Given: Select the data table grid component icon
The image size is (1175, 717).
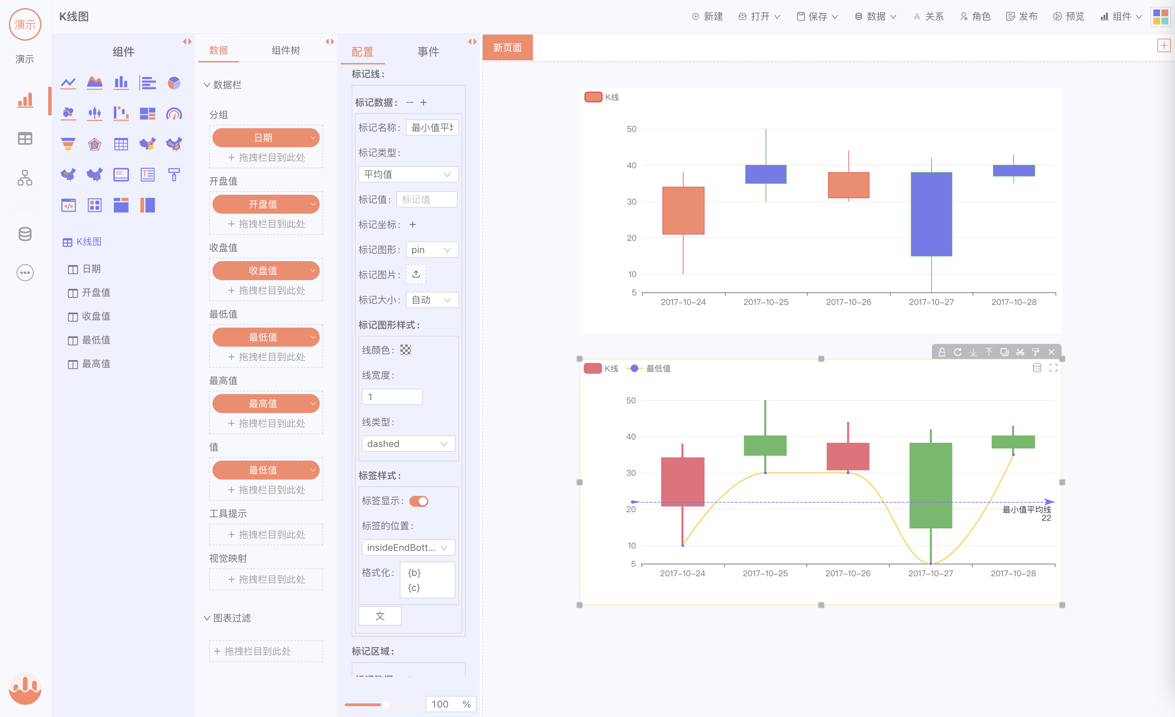Looking at the screenshot, I should [121, 144].
